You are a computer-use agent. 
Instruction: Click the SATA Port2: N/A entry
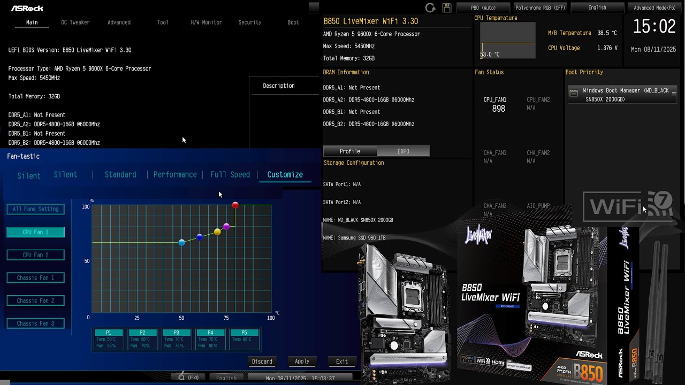pos(342,202)
